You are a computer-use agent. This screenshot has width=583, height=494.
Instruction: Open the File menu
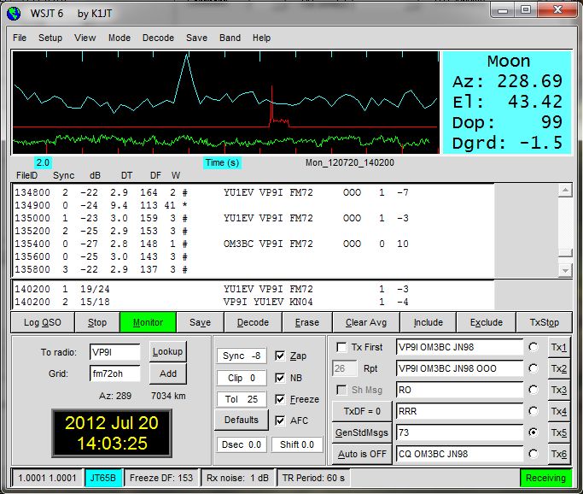20,38
